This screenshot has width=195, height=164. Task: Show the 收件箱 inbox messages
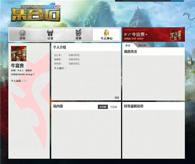103,107
